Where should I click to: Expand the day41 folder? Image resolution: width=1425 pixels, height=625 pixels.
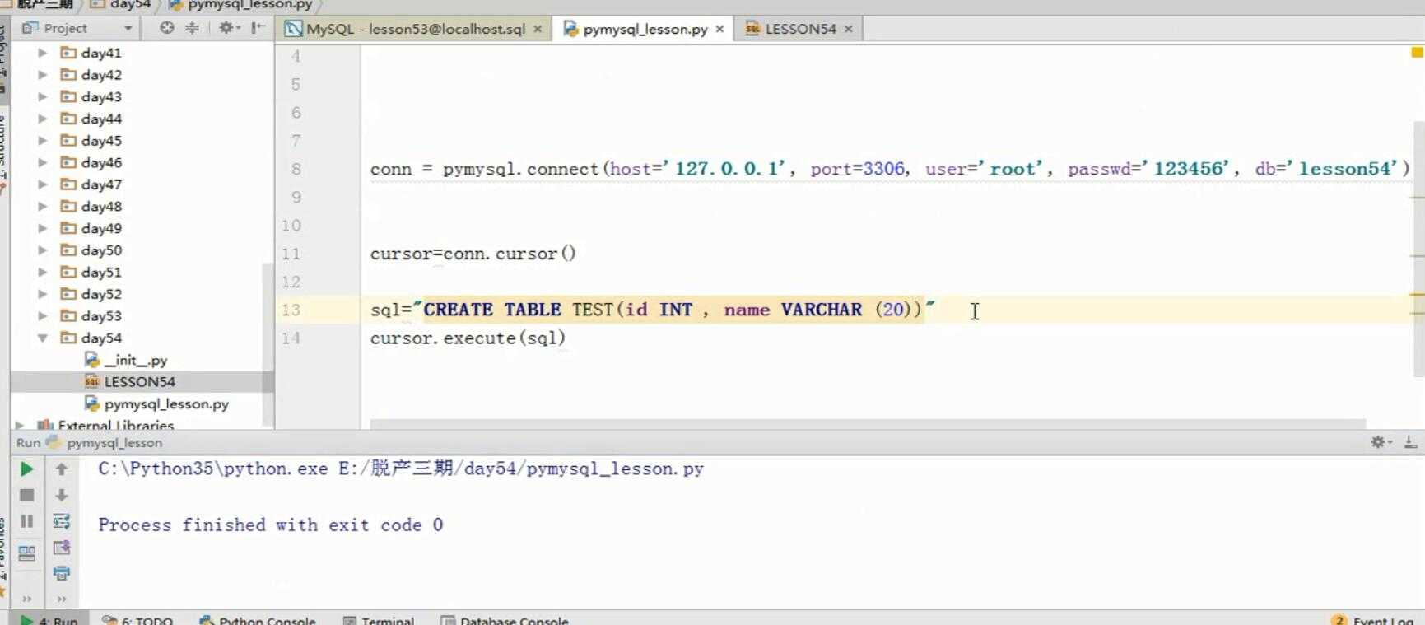[x=42, y=53]
